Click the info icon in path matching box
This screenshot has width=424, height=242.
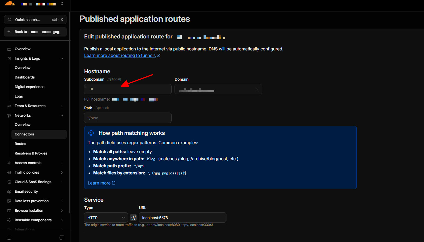tap(91, 133)
